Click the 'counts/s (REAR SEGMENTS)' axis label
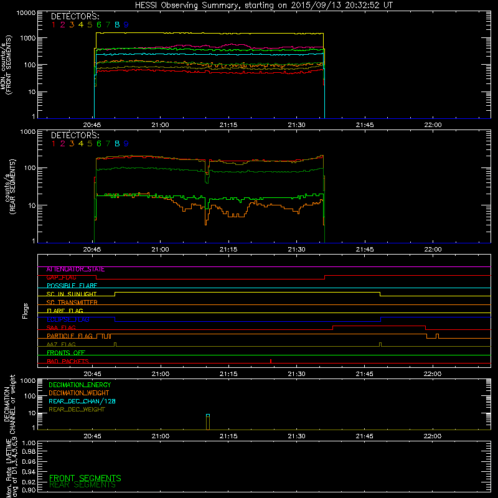 10,187
